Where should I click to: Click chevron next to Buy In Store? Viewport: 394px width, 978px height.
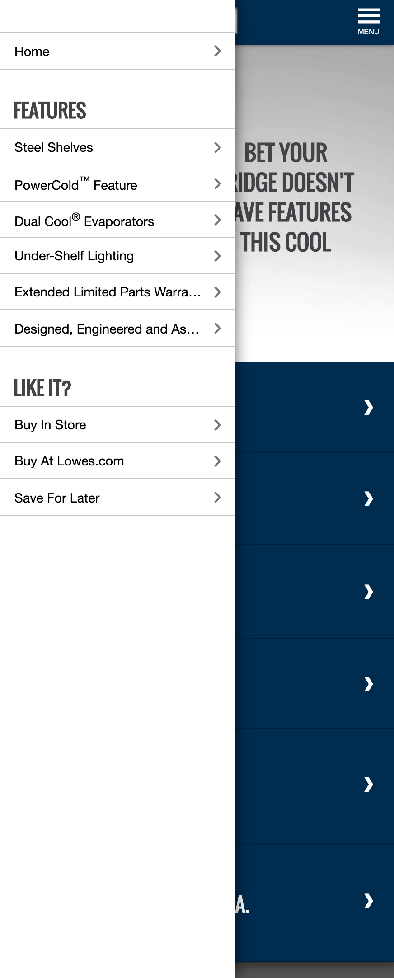point(217,425)
